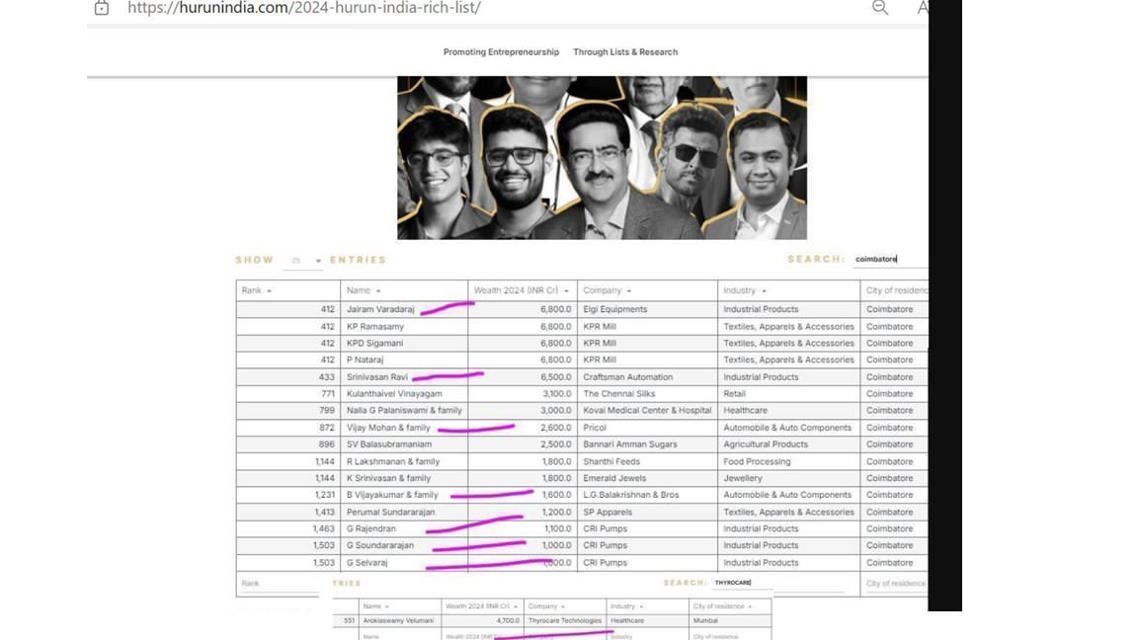Select the name Srinivasan Ravi
Image resolution: width=1138 pixels, height=640 pixels.
[376, 377]
